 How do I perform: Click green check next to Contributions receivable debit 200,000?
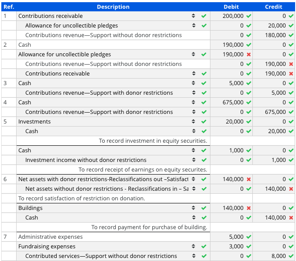(248, 16)
